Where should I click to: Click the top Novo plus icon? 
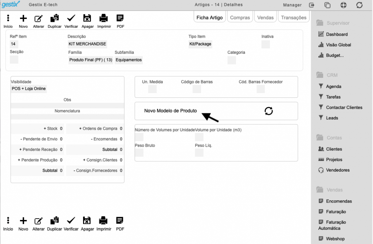pos(23,18)
